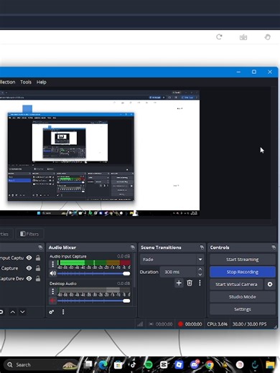Image resolution: width=280 pixels, height=373 pixels.
Task: Click the hand icon in browser toolbar
Action: click(x=267, y=37)
